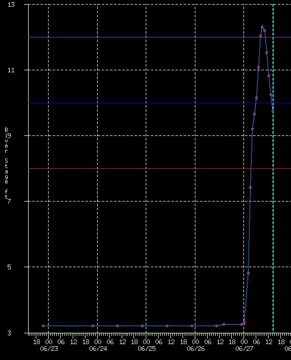Viewport: 291px width, 360px height.
Task: Select the 3 value at the y-axis base
Action: pyautogui.click(x=9, y=333)
